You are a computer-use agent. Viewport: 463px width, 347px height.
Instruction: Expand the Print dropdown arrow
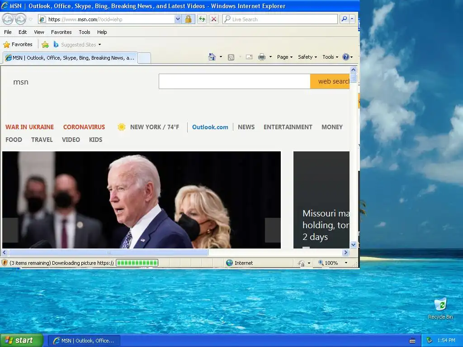pos(270,57)
